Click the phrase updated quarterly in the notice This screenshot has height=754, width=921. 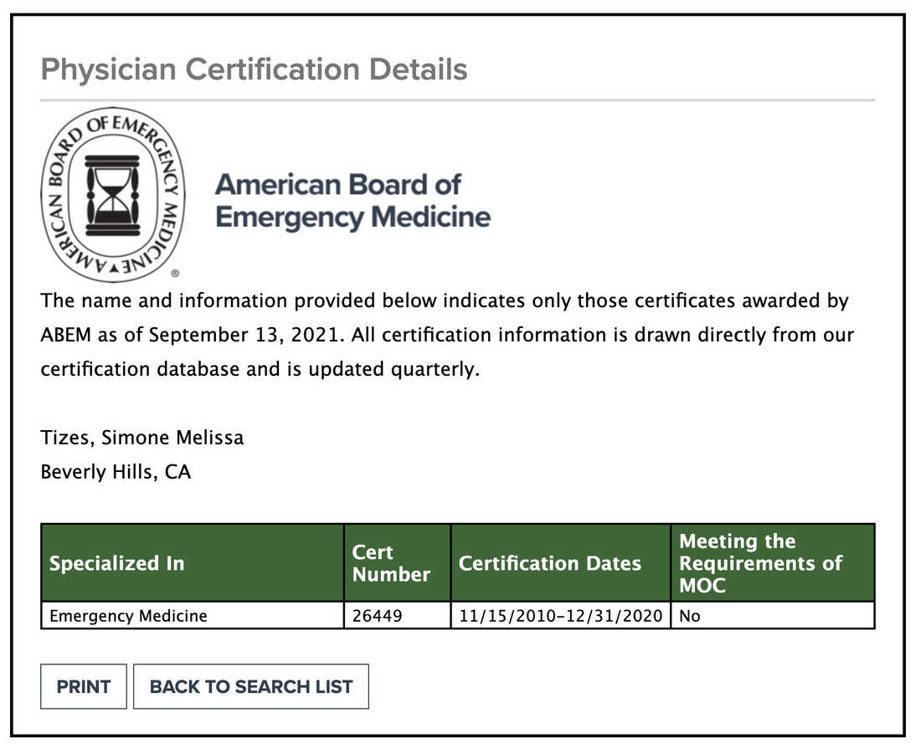[394, 369]
